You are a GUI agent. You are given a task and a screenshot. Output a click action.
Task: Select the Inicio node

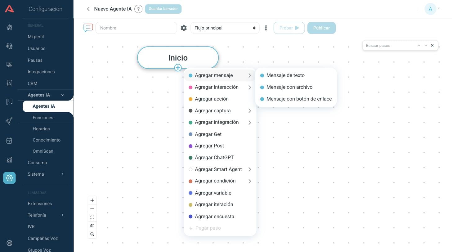178,57
